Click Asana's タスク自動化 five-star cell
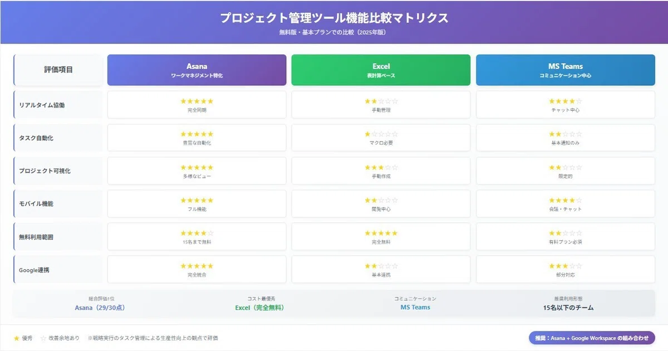The image size is (668, 351). [x=197, y=138]
